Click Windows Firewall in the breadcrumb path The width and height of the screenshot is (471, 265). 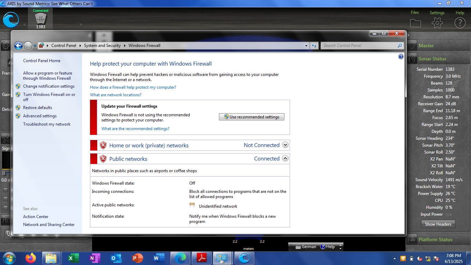click(144, 46)
